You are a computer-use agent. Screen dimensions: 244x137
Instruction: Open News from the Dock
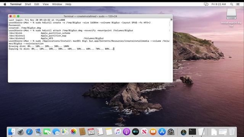(x=144, y=132)
